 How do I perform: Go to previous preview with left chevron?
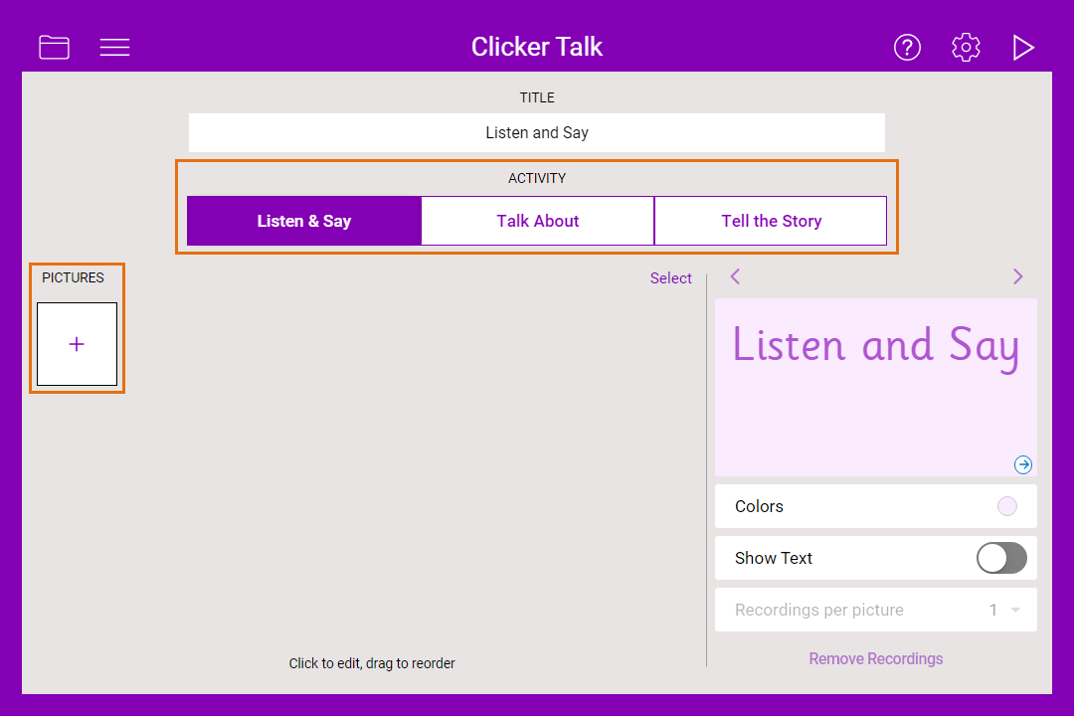[x=735, y=276]
